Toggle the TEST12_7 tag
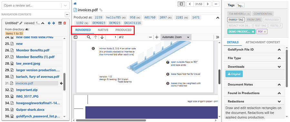This screenshot has width=290, height=122. (275, 26)
